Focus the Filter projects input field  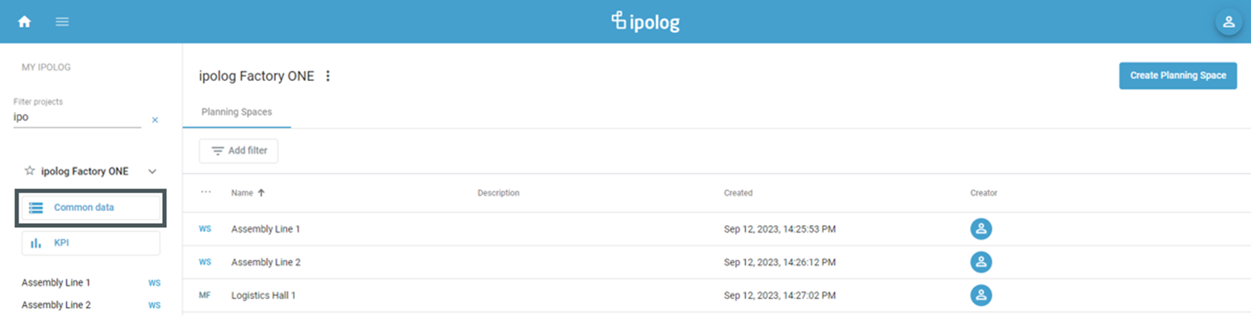77,117
